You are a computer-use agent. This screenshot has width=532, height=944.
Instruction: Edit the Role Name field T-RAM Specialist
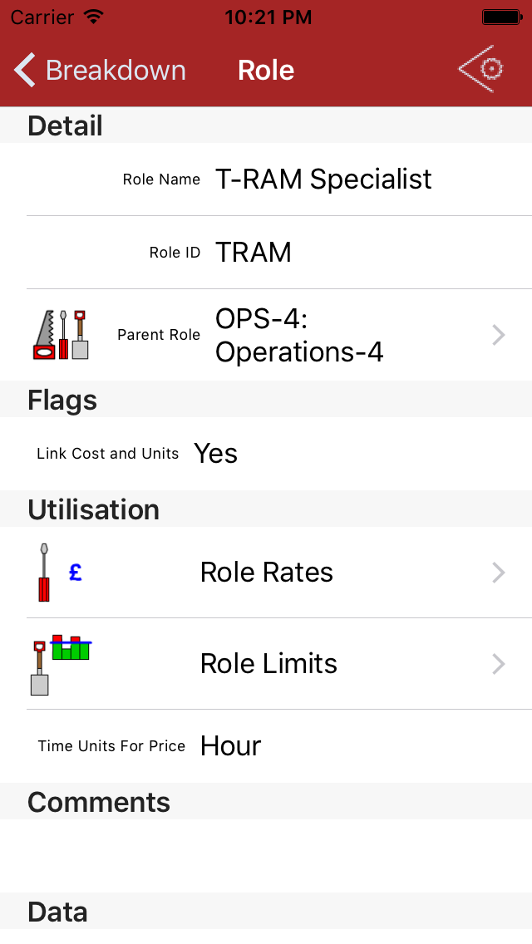[x=323, y=179]
